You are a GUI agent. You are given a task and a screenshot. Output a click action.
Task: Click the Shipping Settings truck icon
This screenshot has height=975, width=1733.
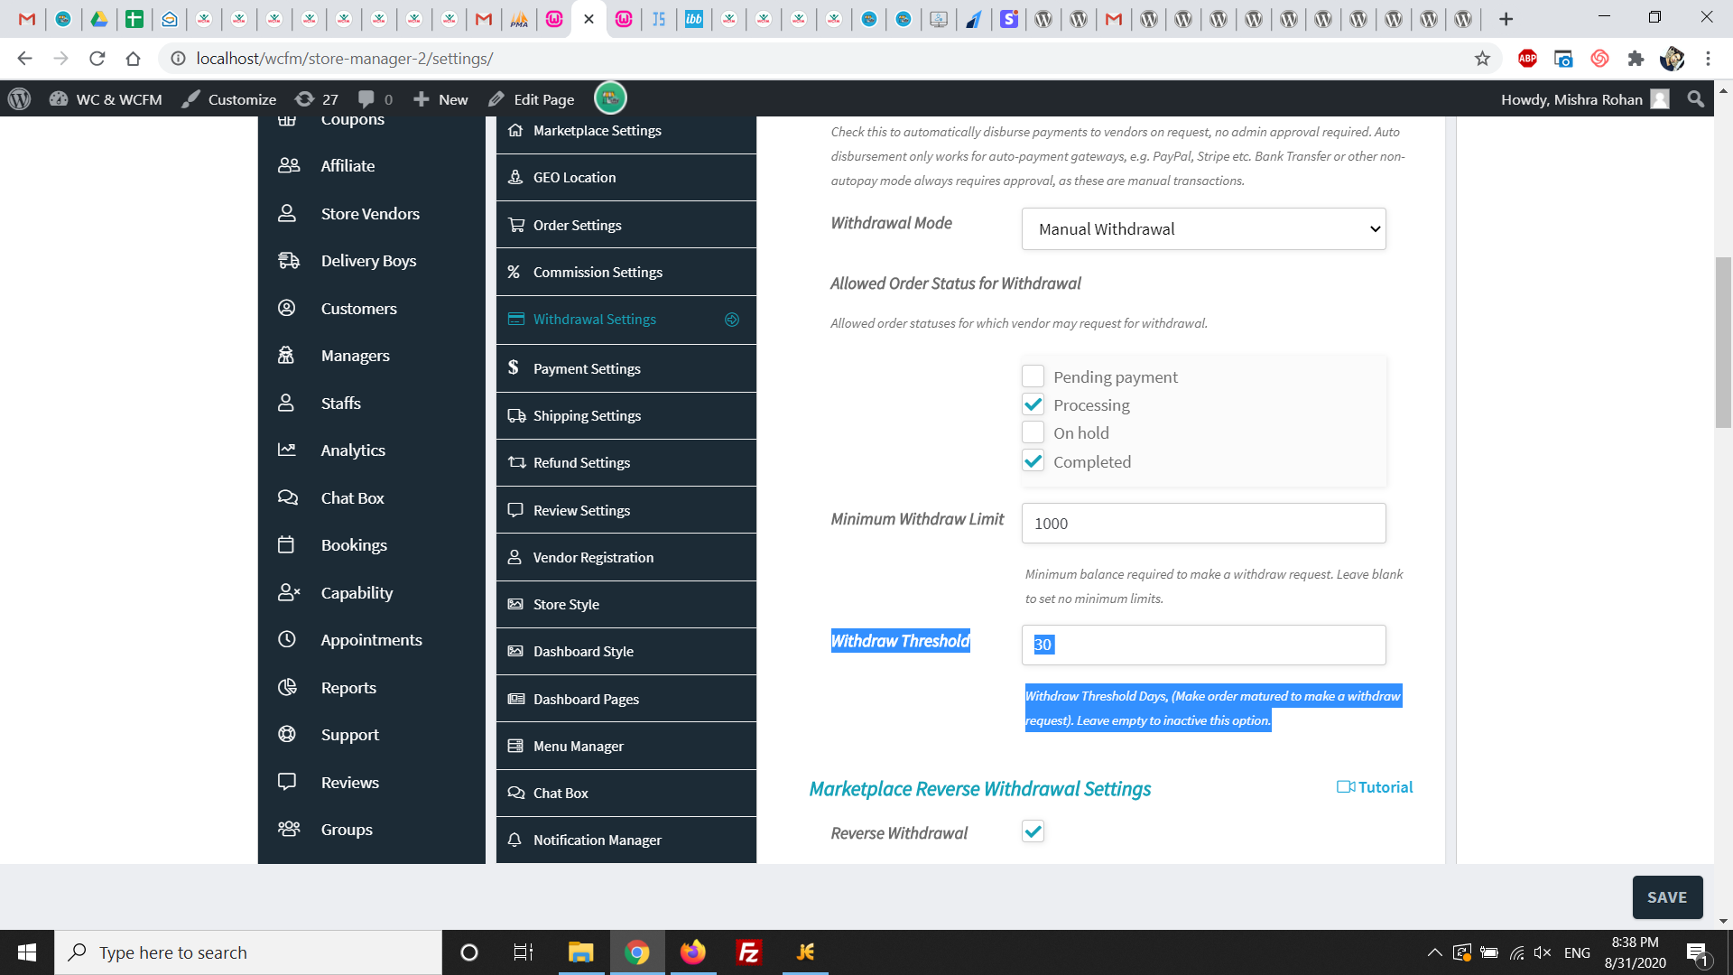(516, 415)
